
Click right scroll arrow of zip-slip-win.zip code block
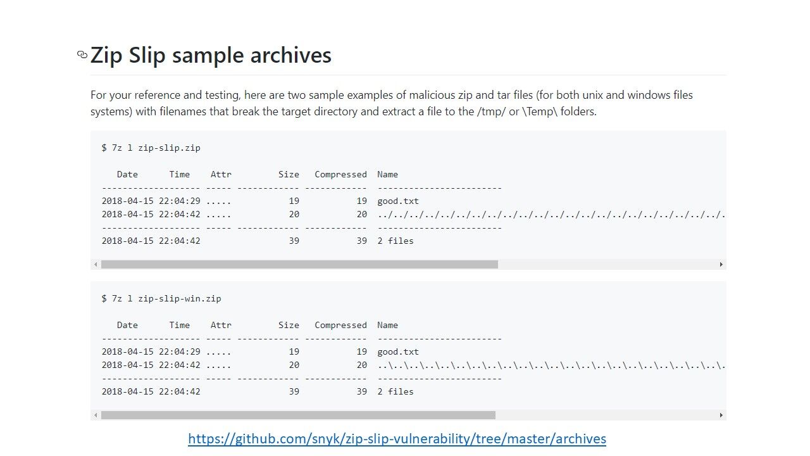coord(721,415)
